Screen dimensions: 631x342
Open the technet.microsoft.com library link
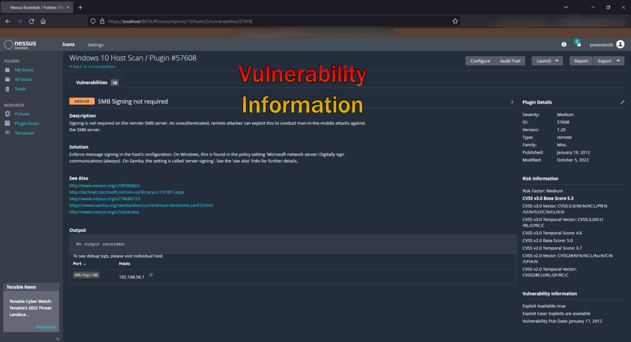[x=127, y=192]
